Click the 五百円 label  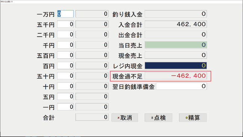coord(46,56)
